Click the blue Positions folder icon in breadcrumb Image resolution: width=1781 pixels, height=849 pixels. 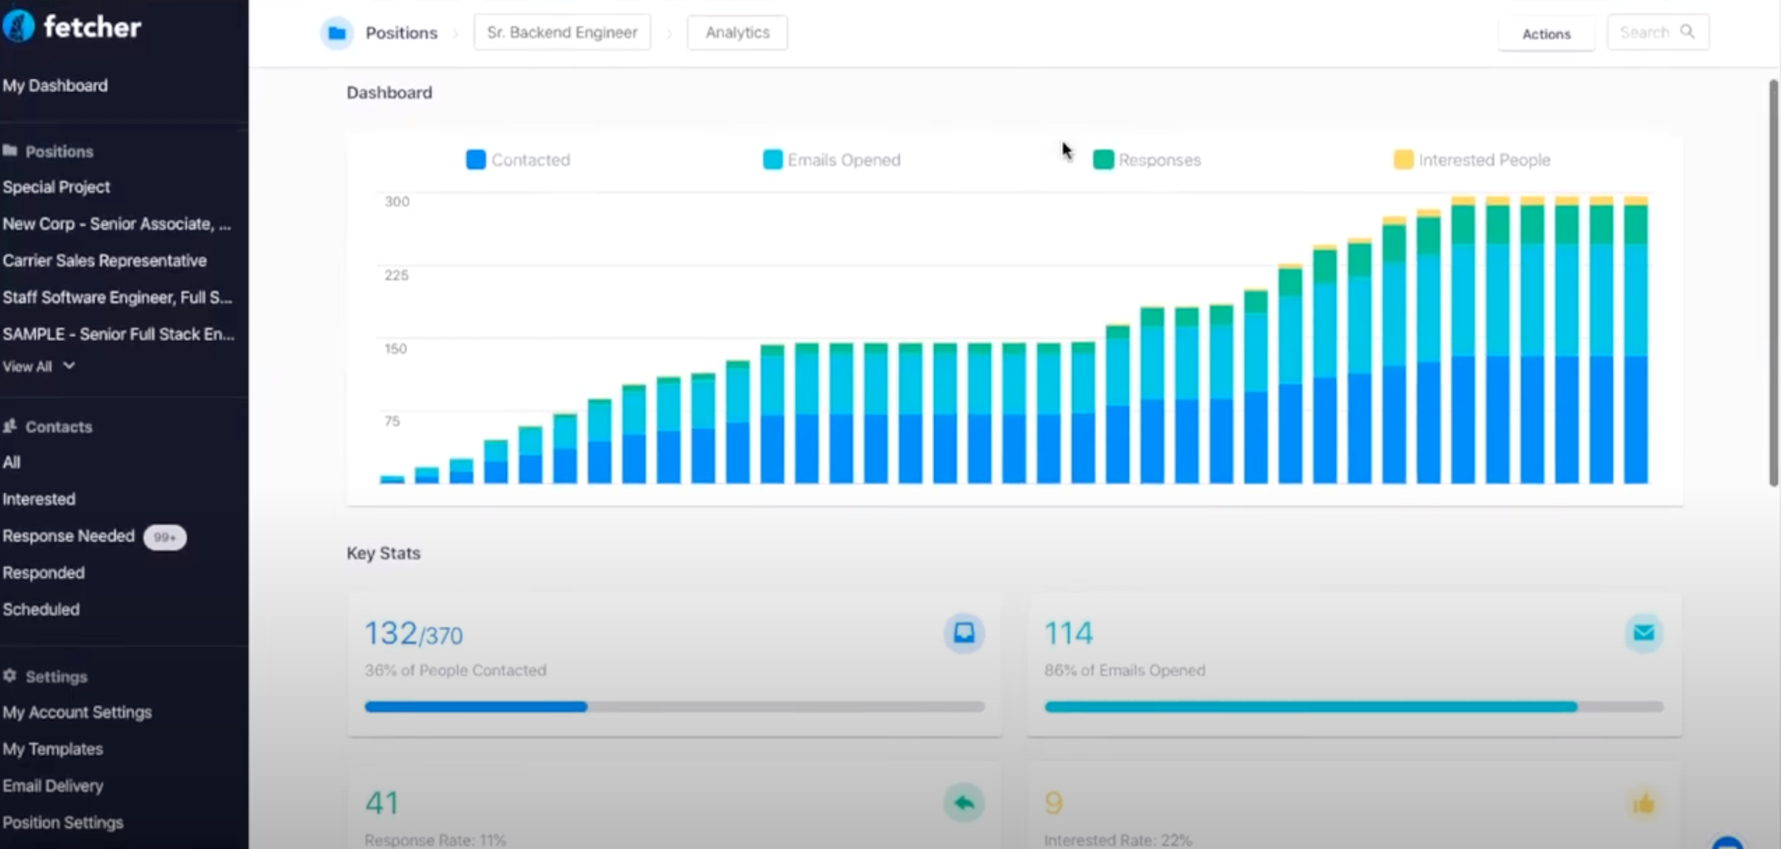[337, 32]
